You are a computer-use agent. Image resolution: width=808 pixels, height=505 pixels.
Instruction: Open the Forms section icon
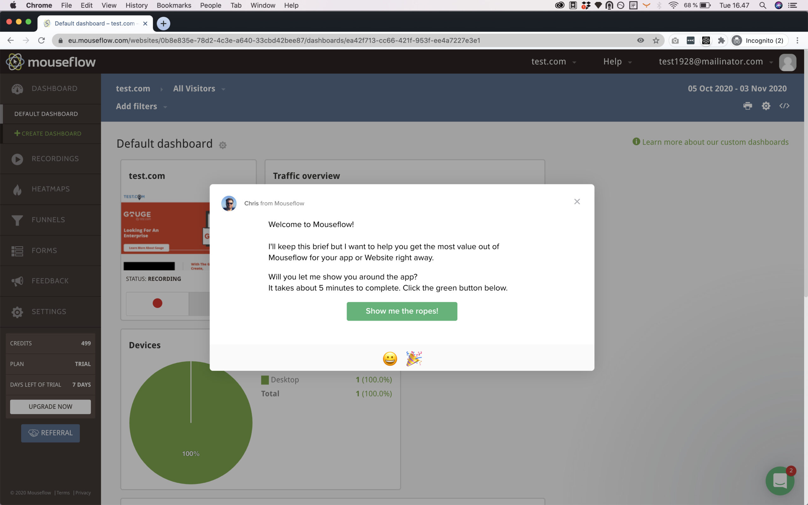(17, 251)
